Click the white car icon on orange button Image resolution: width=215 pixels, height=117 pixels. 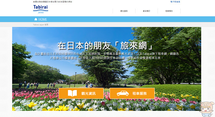pos(123,93)
